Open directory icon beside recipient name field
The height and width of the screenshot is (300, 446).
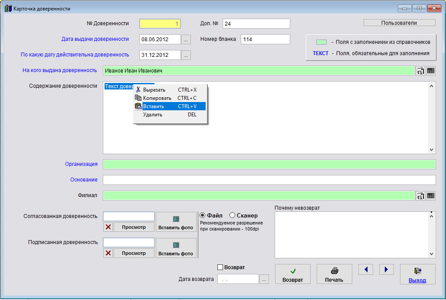(420, 71)
